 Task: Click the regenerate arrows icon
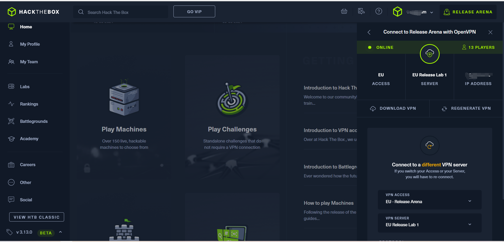point(444,109)
